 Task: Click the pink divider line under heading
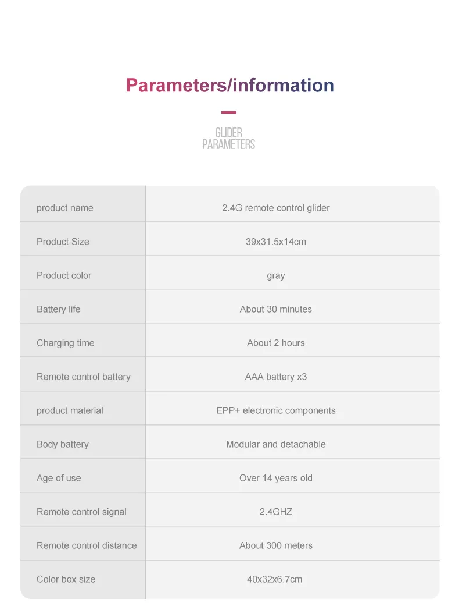click(x=229, y=112)
